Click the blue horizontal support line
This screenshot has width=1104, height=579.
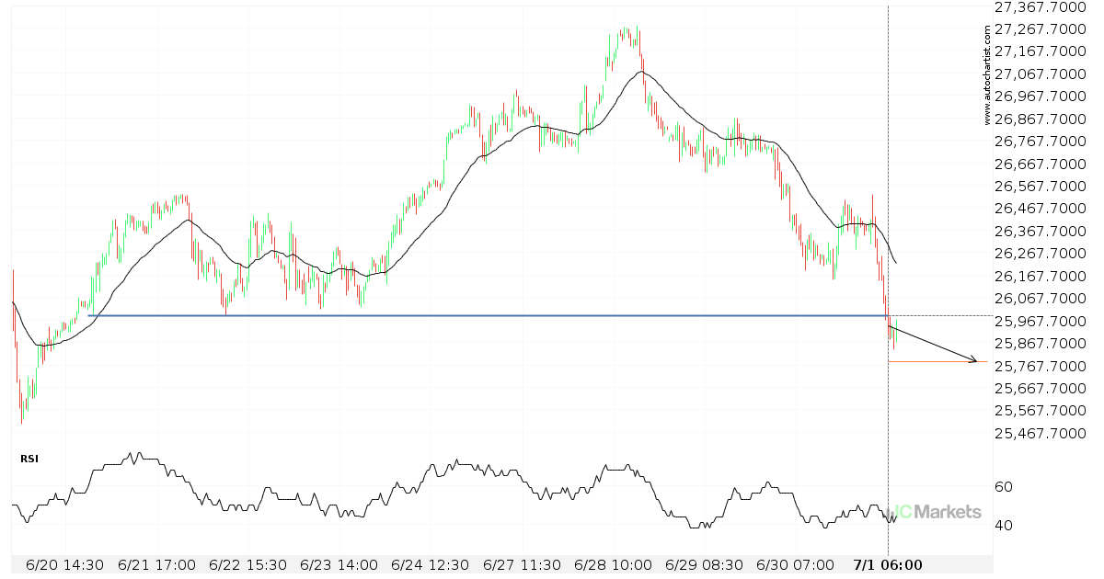[488, 315]
